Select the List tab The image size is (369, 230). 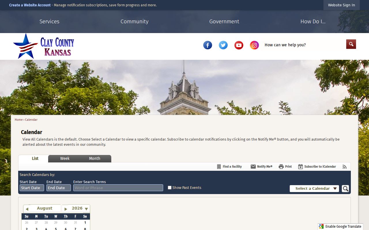35,158
